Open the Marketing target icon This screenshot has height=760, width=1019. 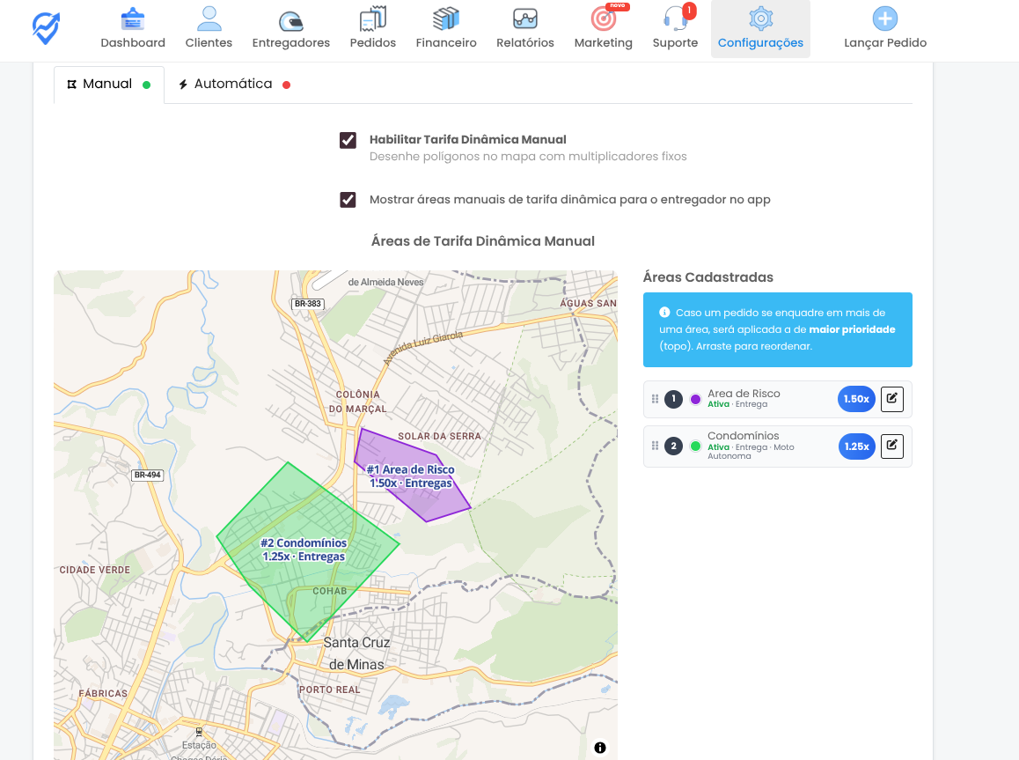(x=603, y=20)
